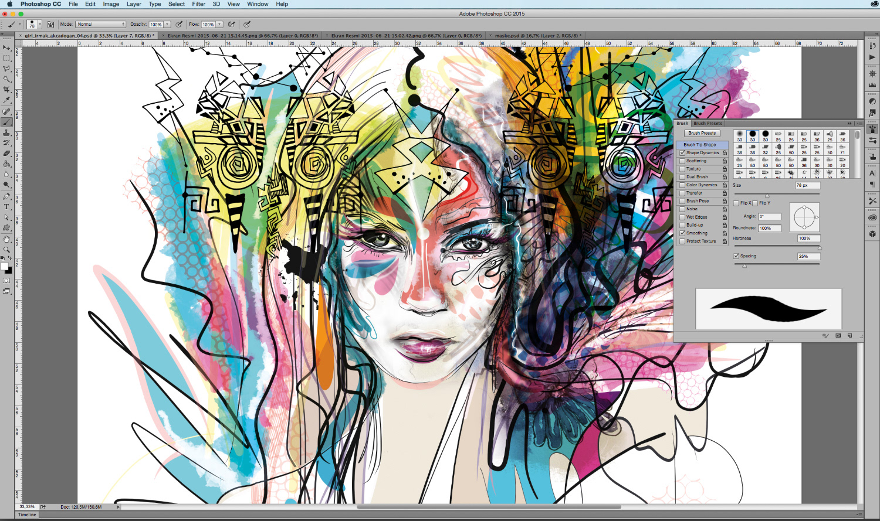
Task: Click the brush Size slider
Action: click(x=777, y=194)
